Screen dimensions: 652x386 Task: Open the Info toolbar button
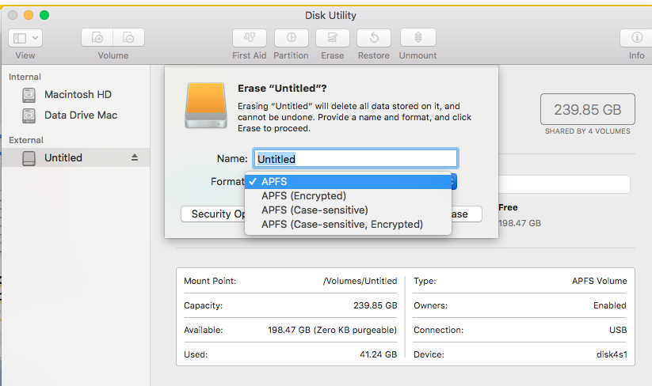637,38
